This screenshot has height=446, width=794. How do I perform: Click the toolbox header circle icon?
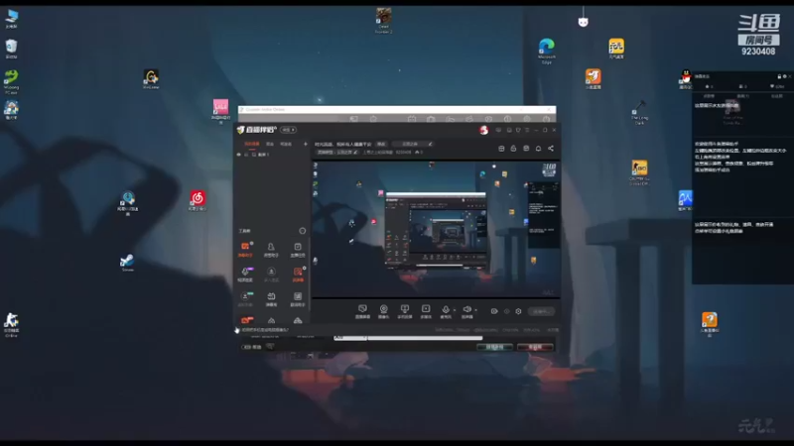pos(303,231)
